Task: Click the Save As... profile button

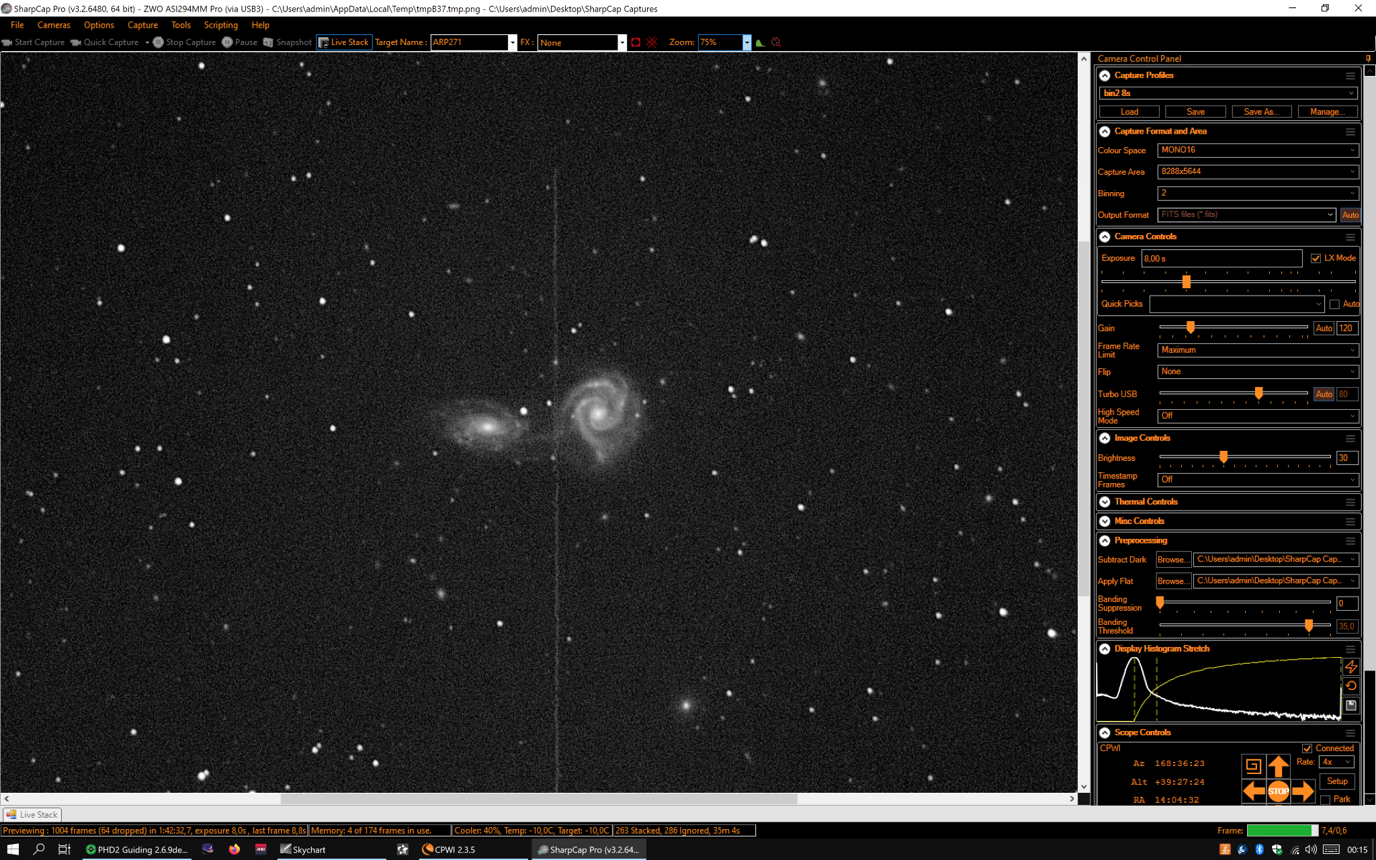Action: [1261, 112]
